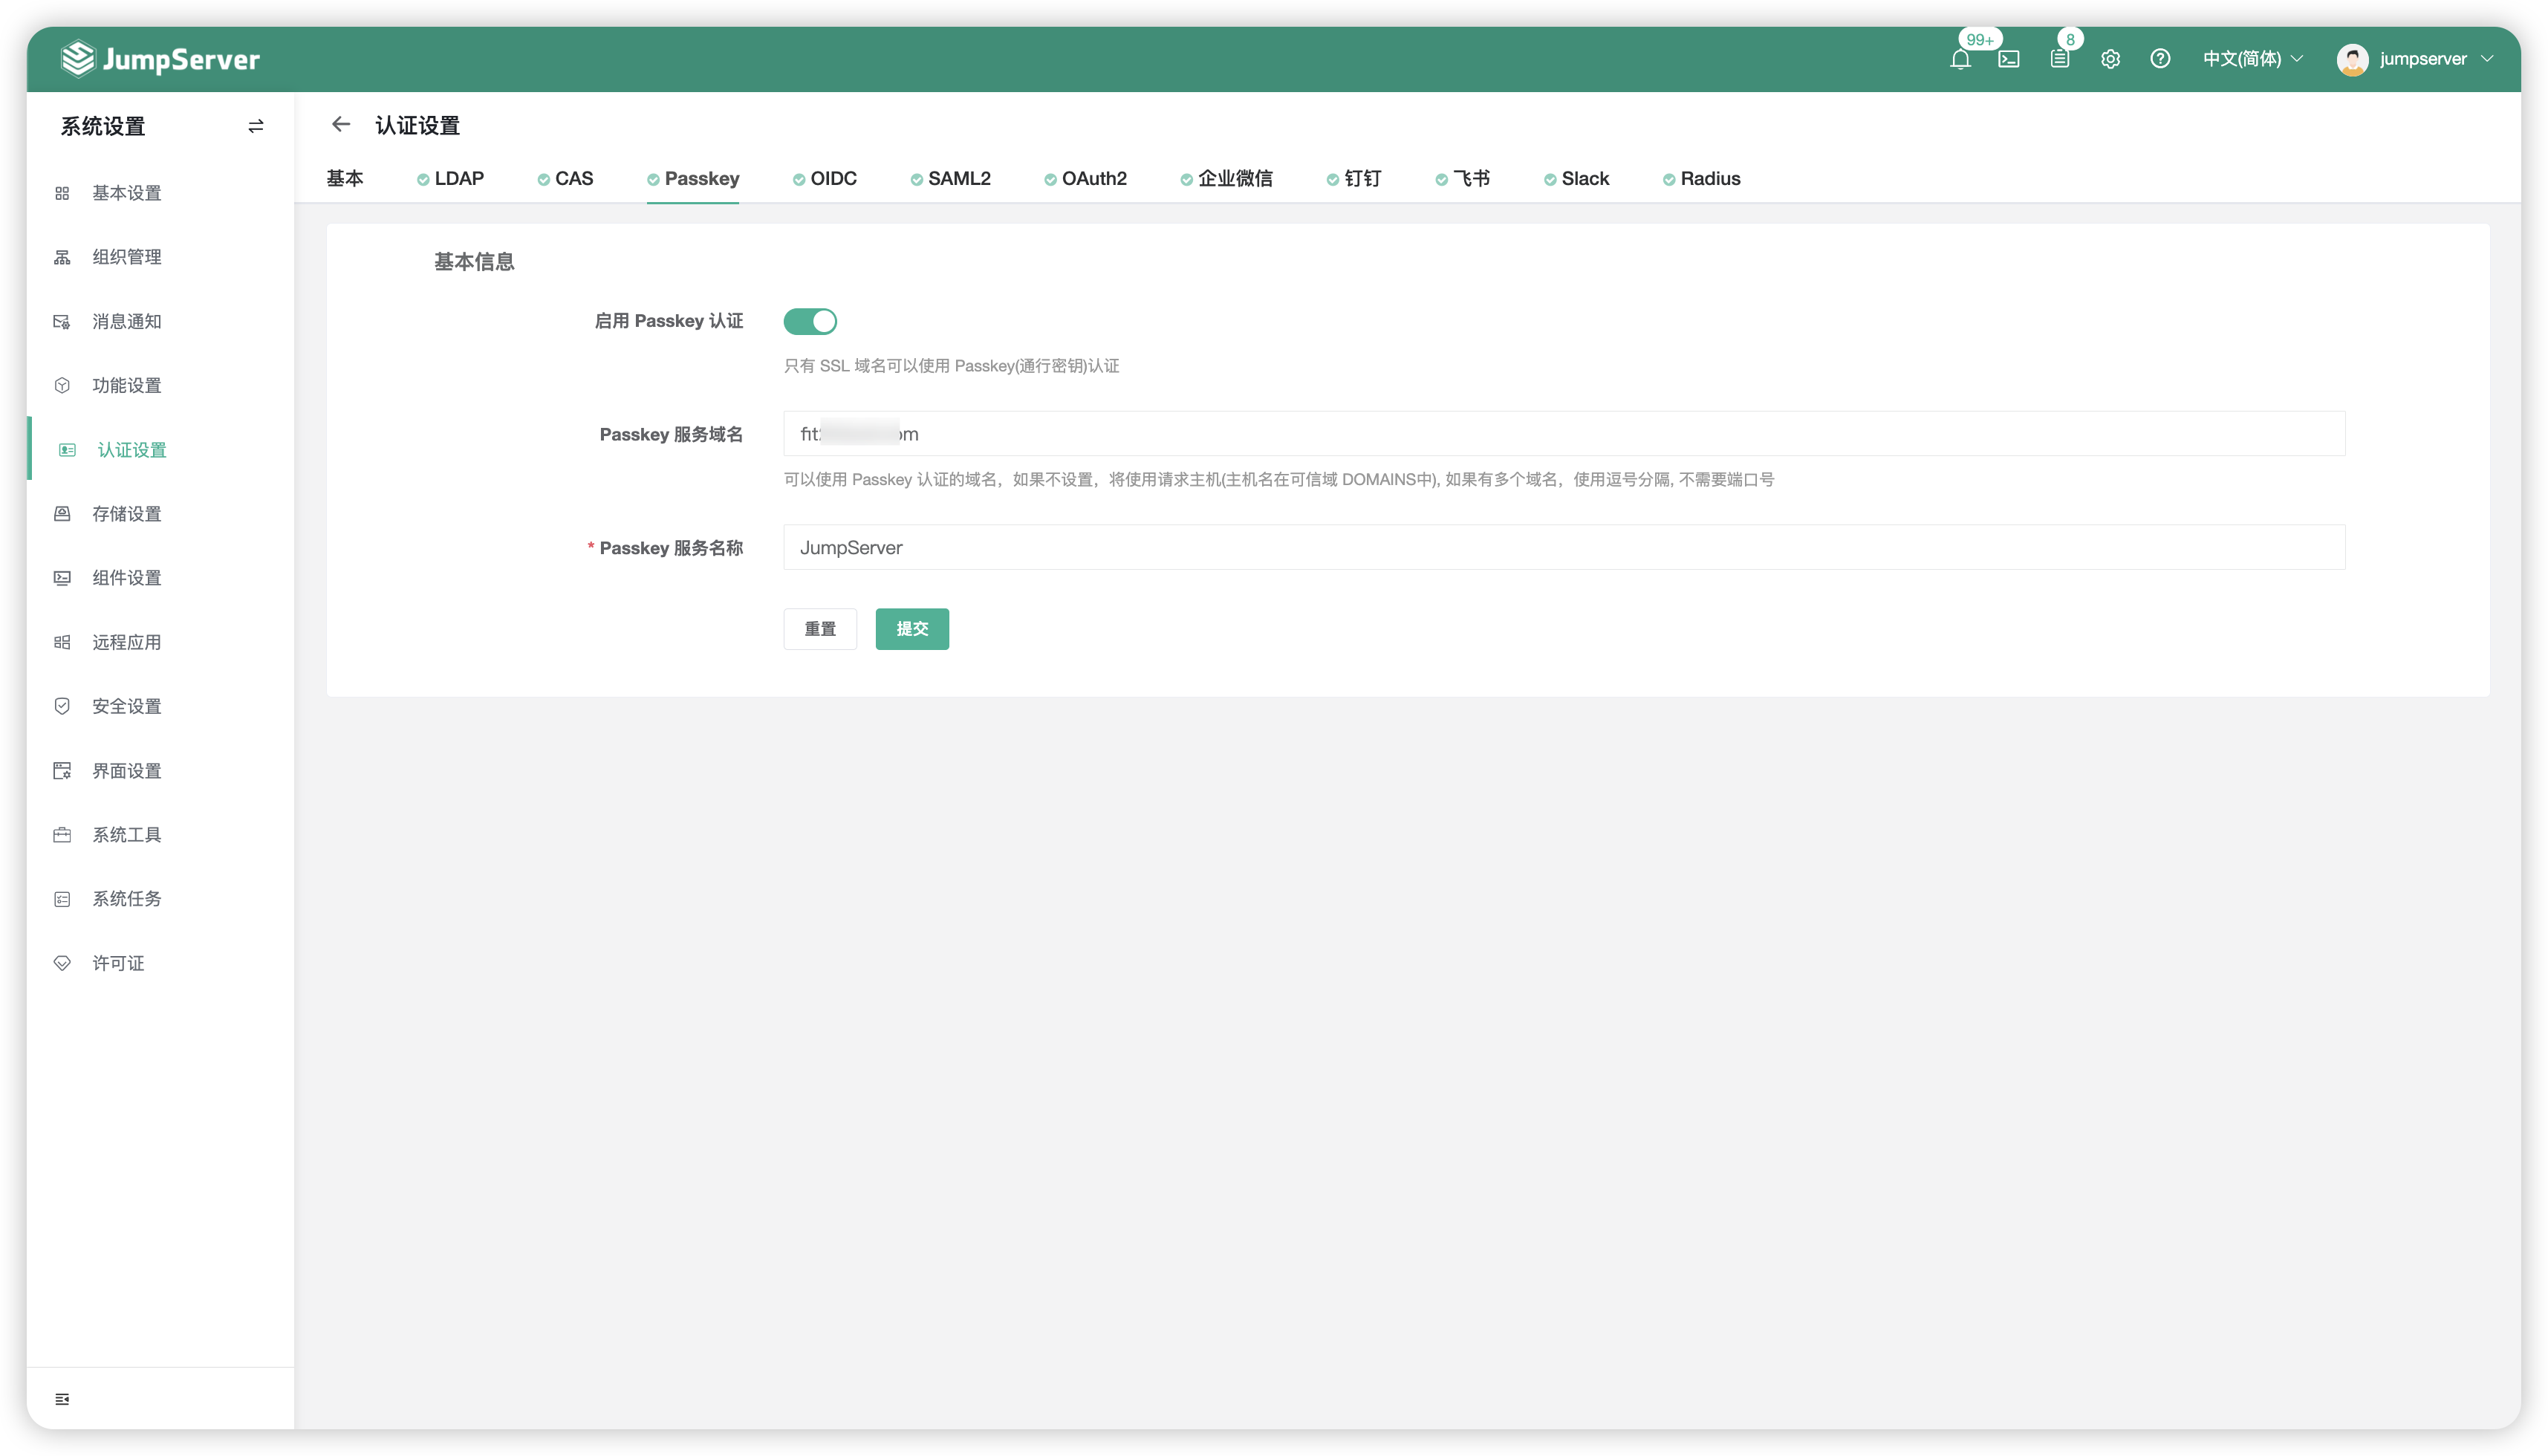Click the Passkey service domain (服务域名) input field
Image resolution: width=2548 pixels, height=1456 pixels.
click(1564, 434)
